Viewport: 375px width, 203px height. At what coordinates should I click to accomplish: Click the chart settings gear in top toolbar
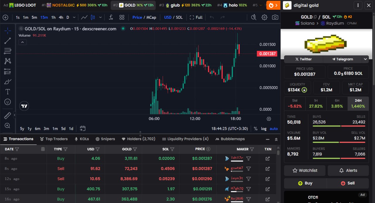[x=264, y=17]
